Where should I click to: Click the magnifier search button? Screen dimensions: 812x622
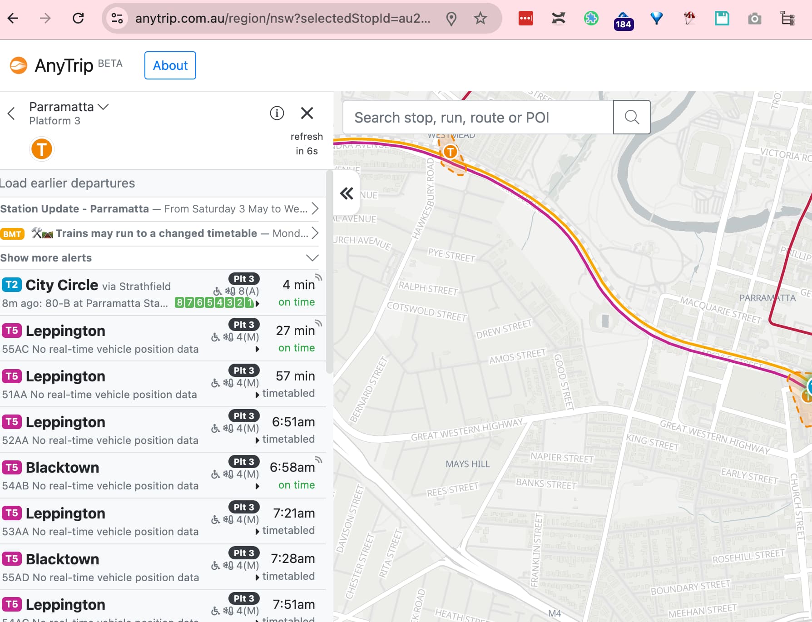point(632,117)
